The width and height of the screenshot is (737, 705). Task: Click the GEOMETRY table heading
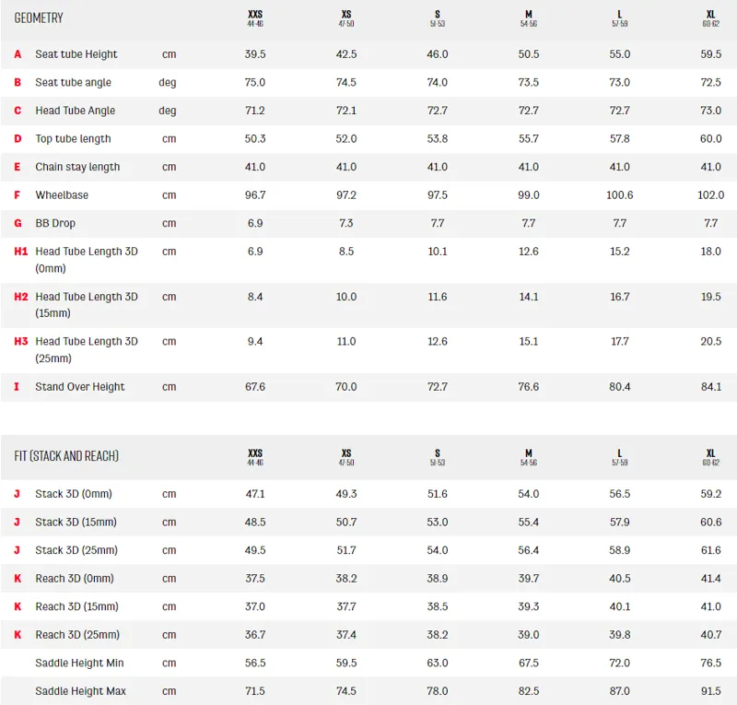click(x=39, y=18)
